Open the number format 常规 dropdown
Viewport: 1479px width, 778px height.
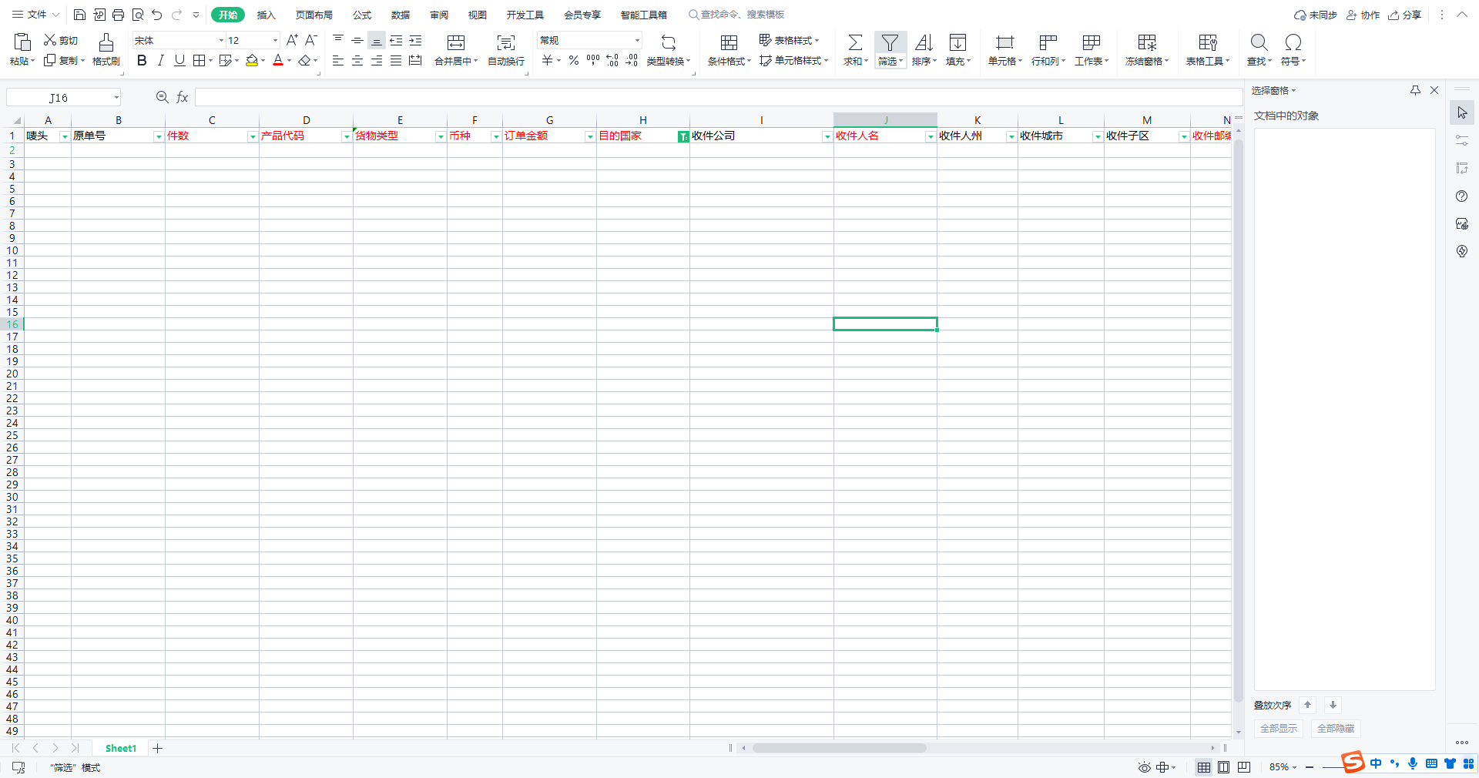click(x=637, y=40)
